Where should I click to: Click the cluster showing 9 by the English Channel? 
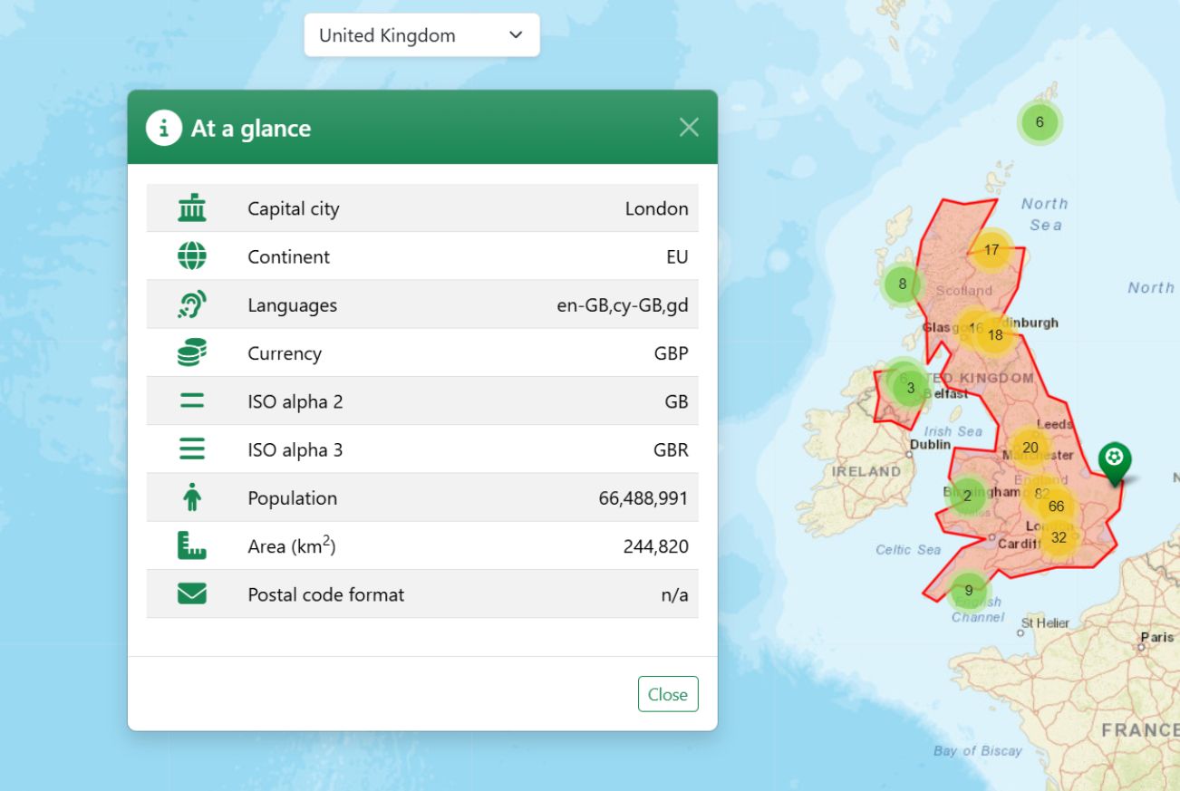969,590
